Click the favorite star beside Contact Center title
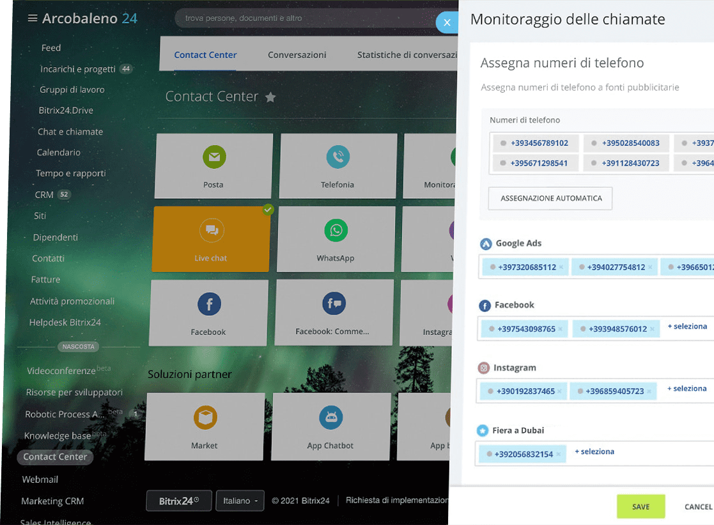The height and width of the screenshot is (525, 714). coord(270,97)
